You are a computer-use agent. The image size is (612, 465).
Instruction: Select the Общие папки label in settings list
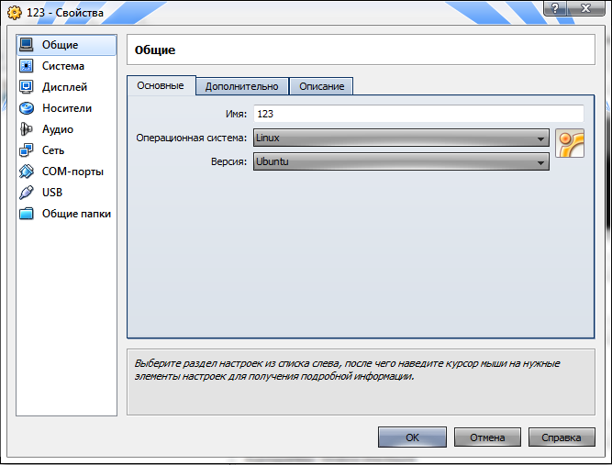pyautogui.click(x=76, y=214)
